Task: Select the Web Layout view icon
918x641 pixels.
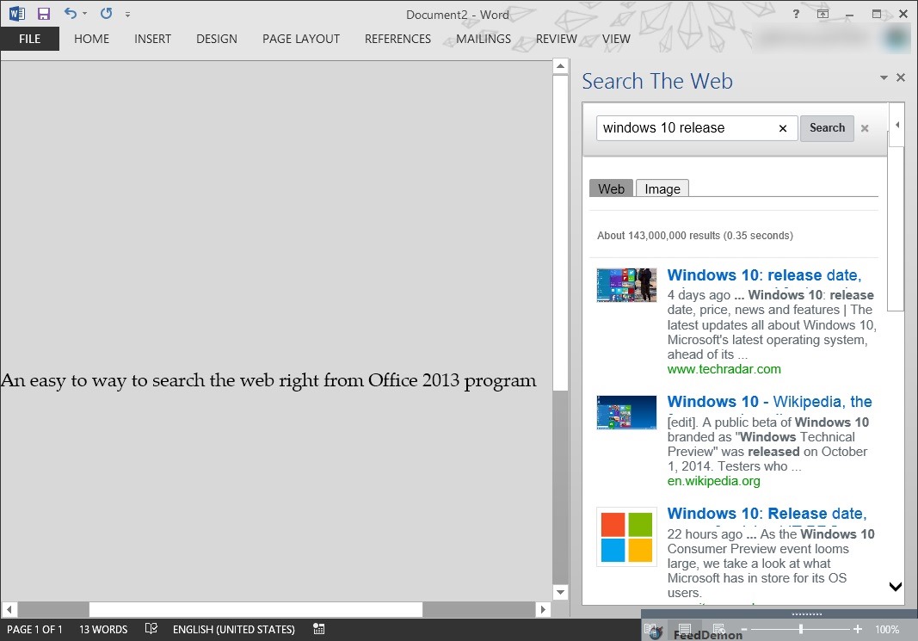Action: tap(719, 628)
